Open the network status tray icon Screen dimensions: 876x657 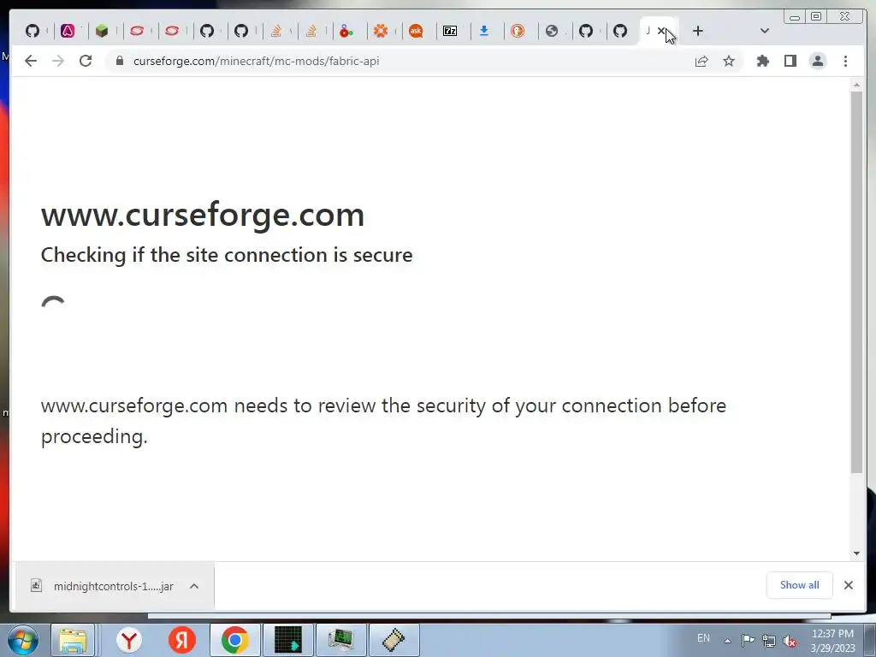769,641
